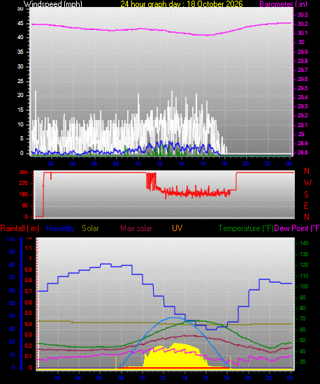This screenshot has width=320, height=384.
Task: Click the "Humidity" legend label
Action: coord(60,228)
